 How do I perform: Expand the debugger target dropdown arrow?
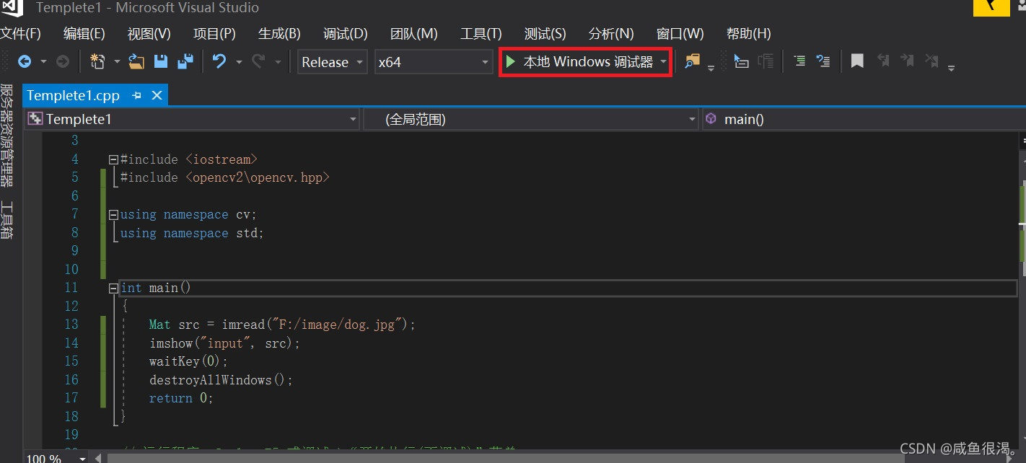[663, 62]
